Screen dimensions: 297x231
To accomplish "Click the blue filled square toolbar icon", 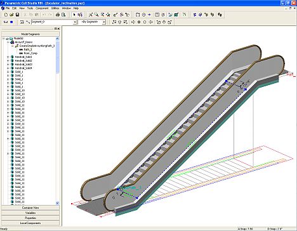I will click(x=11, y=22).
